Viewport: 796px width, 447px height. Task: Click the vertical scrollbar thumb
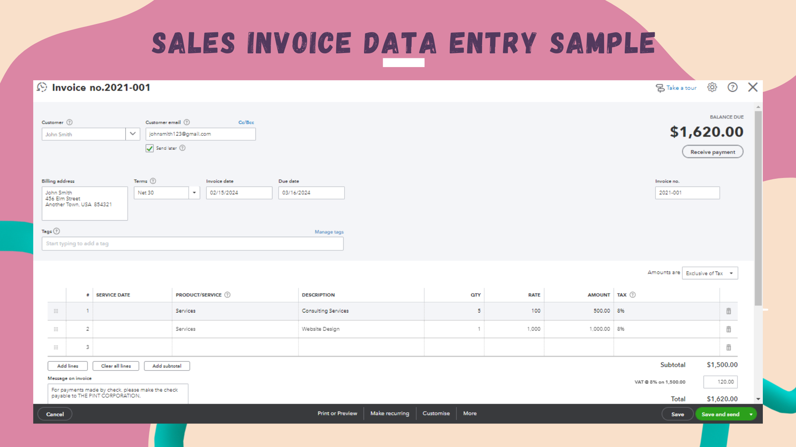758,207
